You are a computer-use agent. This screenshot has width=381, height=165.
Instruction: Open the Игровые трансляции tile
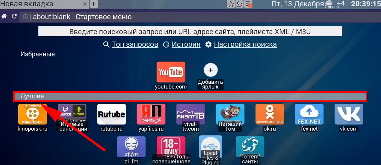pos(72,114)
